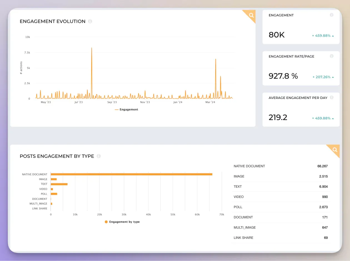Viewport: 350px width, 261px height.
Task: Toggle the Engagement legend in line chart
Action: click(x=126, y=110)
